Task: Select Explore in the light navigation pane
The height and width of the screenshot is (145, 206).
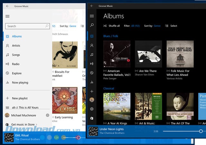Action: [x=16, y=73]
